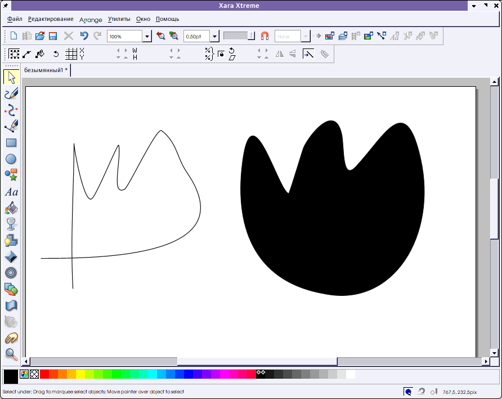Click the Save document icon
This screenshot has height=399, width=502.
(x=53, y=36)
